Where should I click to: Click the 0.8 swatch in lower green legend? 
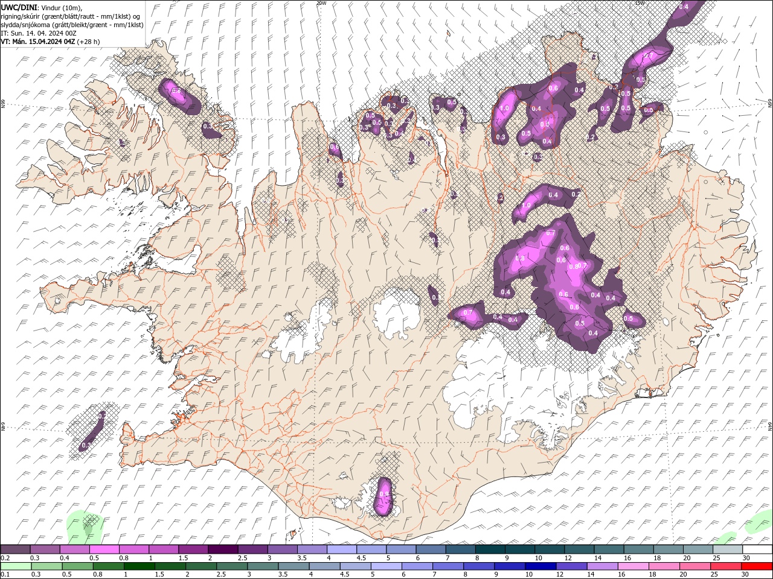click(108, 566)
